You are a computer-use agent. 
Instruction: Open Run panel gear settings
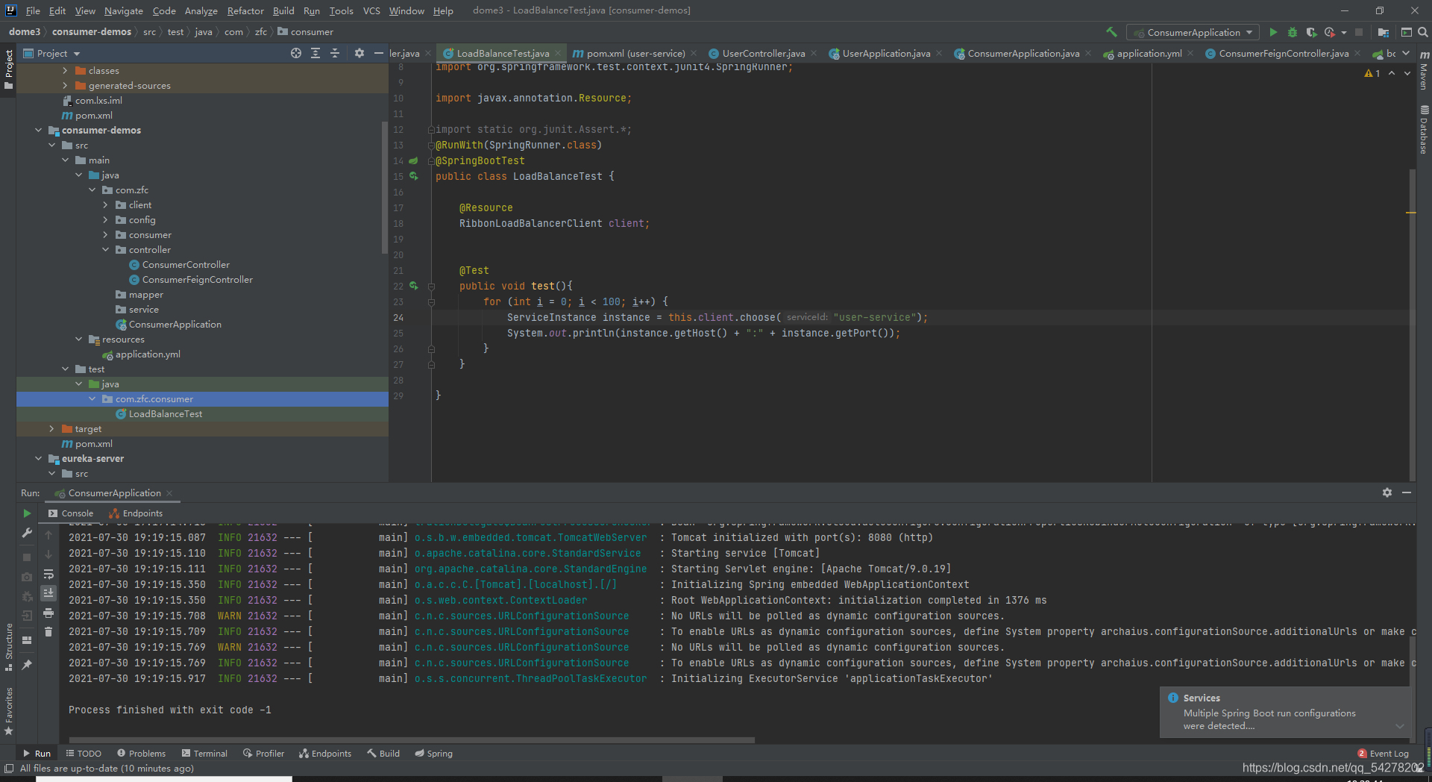[x=1387, y=492]
